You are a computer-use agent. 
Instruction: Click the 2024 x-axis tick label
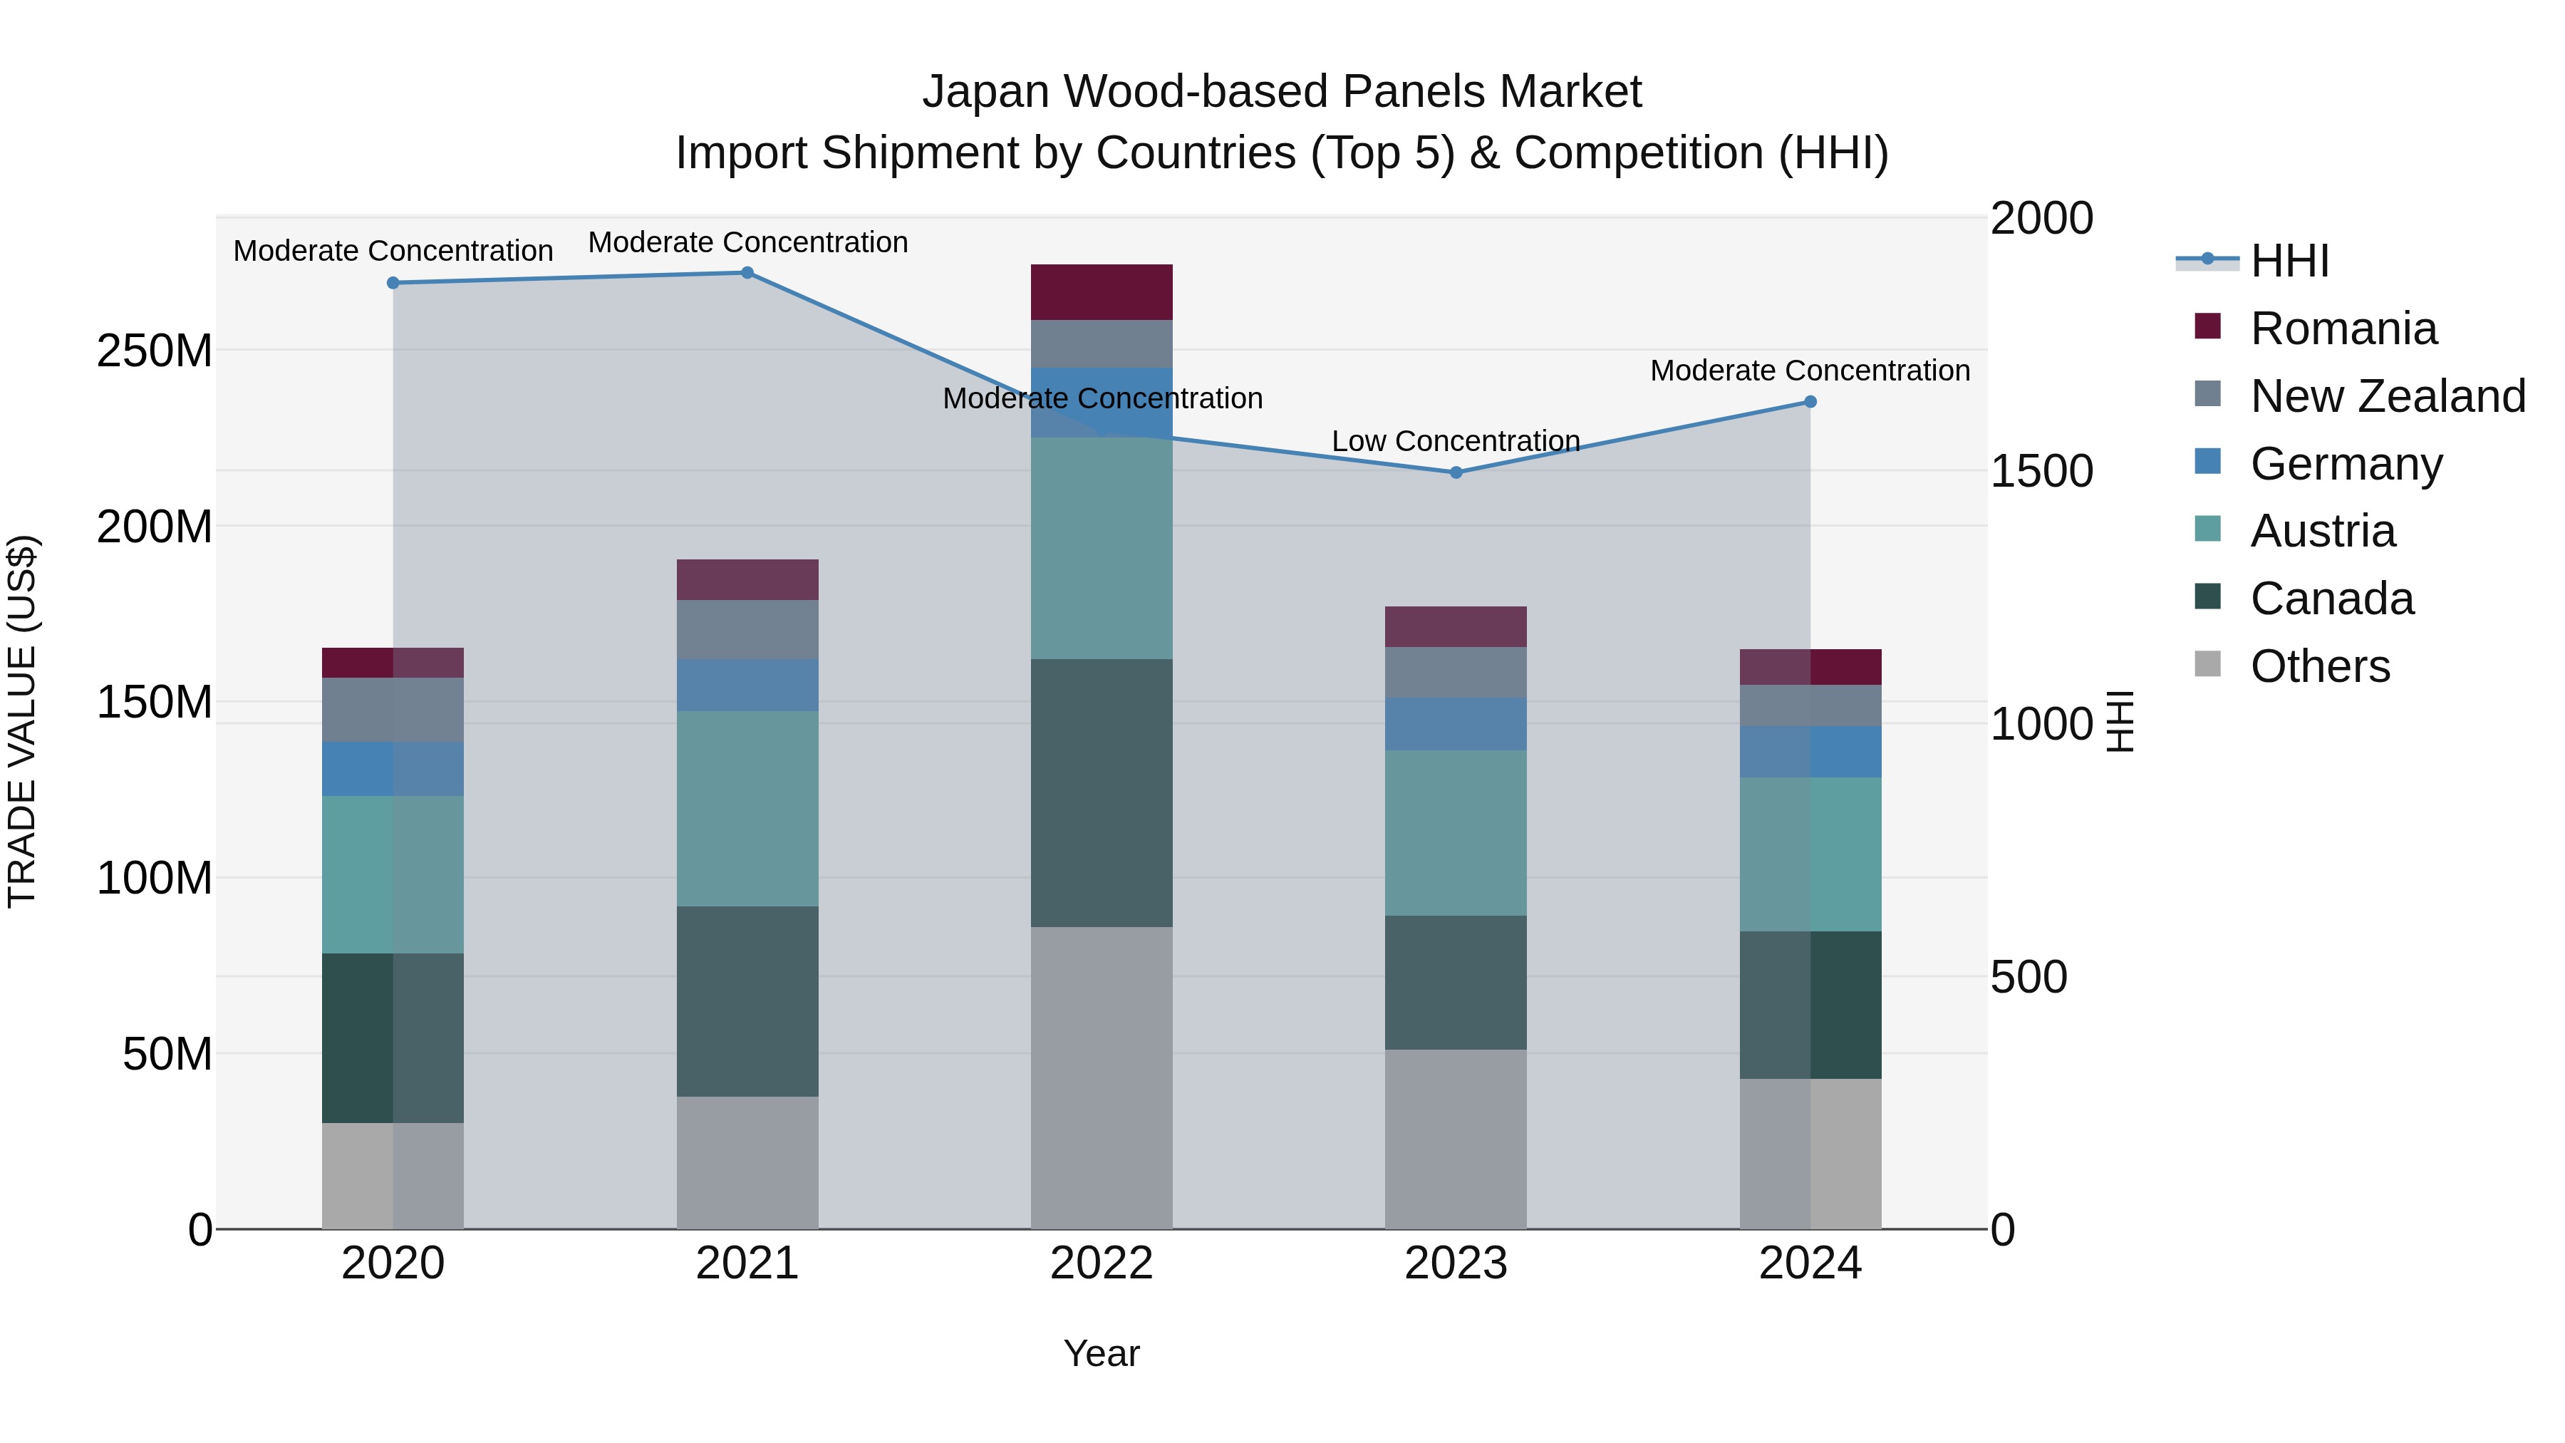(1810, 1263)
